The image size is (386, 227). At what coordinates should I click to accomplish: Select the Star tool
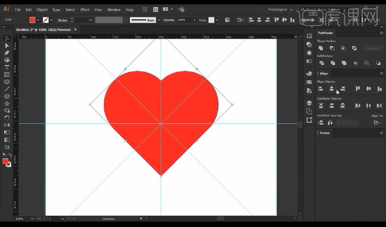tap(7, 103)
